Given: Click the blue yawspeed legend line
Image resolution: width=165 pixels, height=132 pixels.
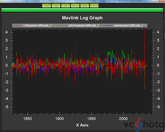Looking at the screenshot, I should pos(107,26).
